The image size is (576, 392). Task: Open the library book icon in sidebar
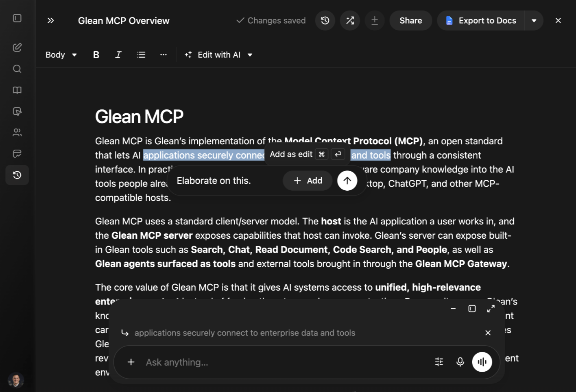(x=17, y=90)
